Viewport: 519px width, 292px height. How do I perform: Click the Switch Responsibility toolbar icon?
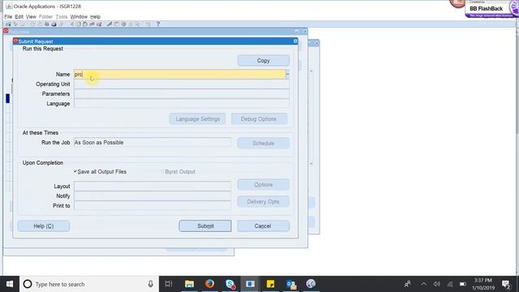click(46, 24)
